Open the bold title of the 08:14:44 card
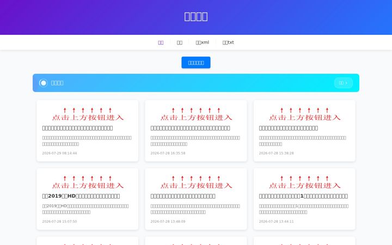 (x=77, y=128)
